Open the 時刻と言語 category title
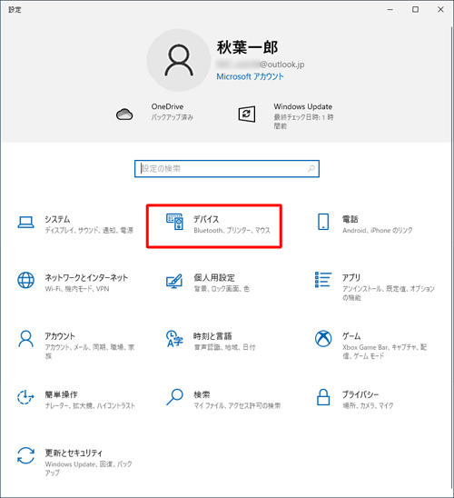The width and height of the screenshot is (454, 498). (x=212, y=336)
